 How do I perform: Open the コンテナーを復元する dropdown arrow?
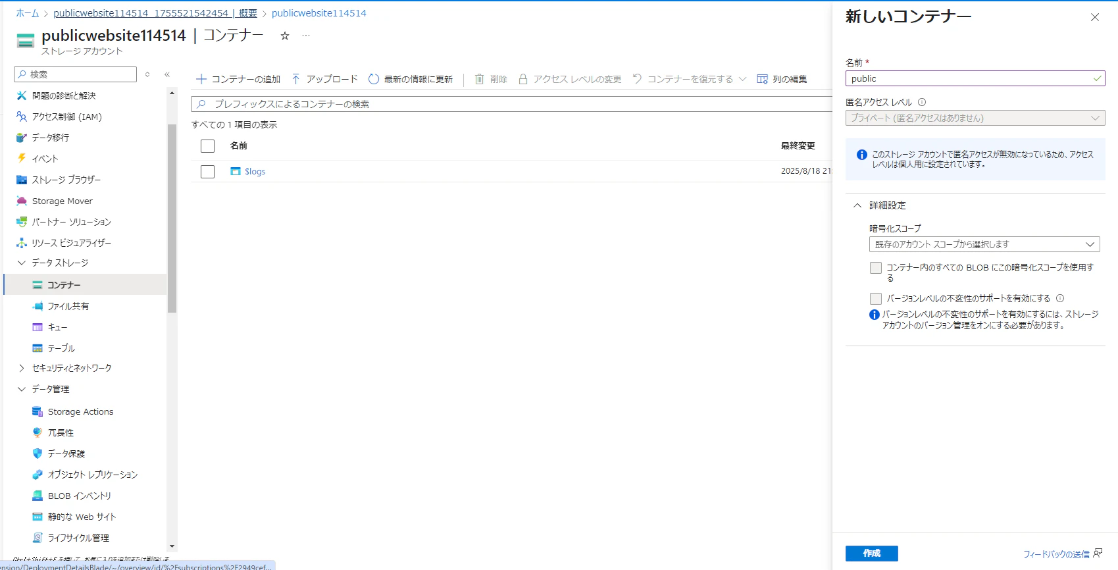pyautogui.click(x=743, y=79)
